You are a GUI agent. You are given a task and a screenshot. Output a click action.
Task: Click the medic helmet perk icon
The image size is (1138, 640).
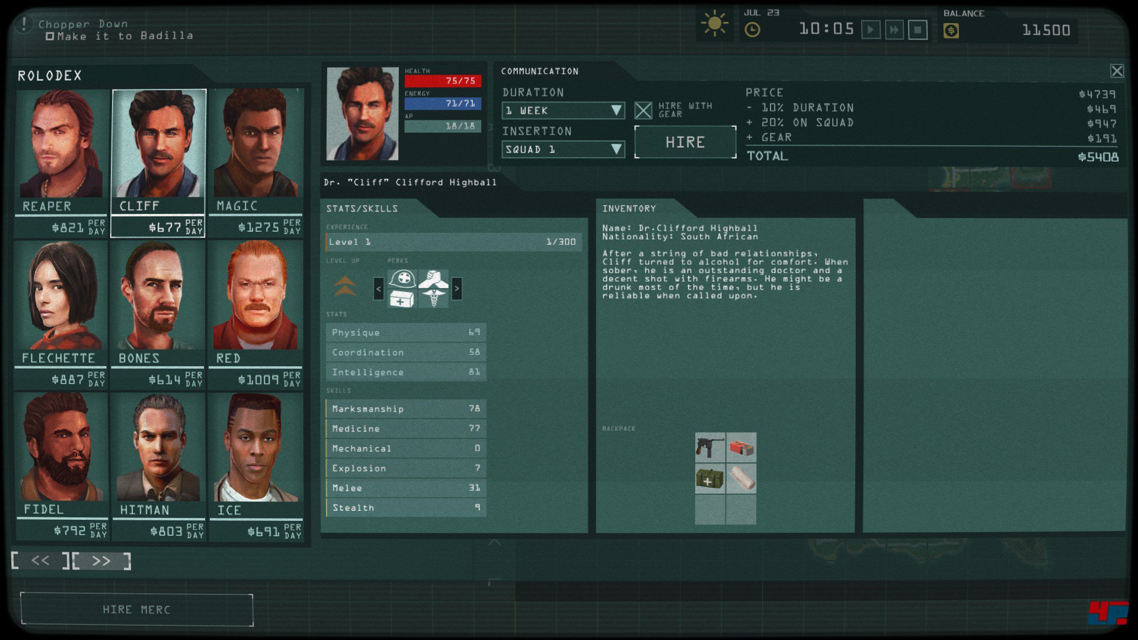click(402, 279)
